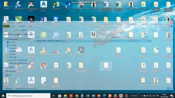The height and width of the screenshot is (98, 175).
Task: Click the ESP language indicator
Action: (157, 96)
